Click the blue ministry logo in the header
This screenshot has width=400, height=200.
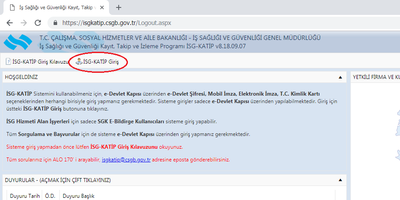click(18, 42)
